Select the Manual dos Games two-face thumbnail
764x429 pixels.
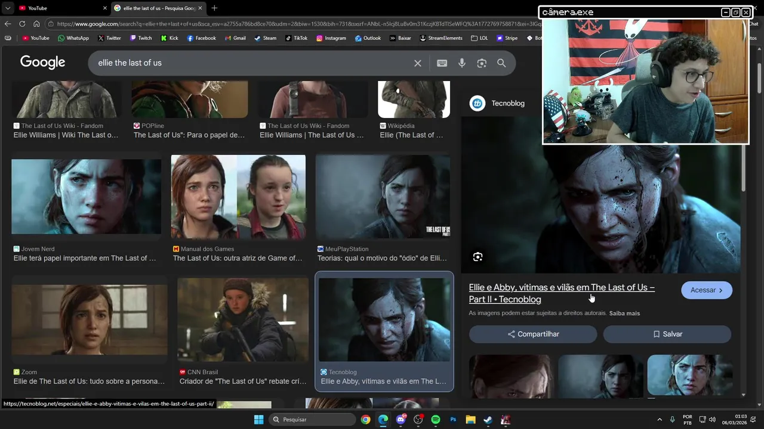tap(238, 197)
